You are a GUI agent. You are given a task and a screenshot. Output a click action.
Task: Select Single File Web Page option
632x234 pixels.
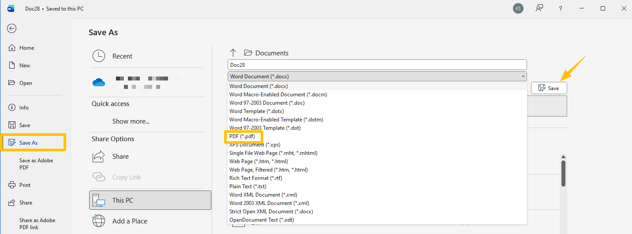click(377, 153)
